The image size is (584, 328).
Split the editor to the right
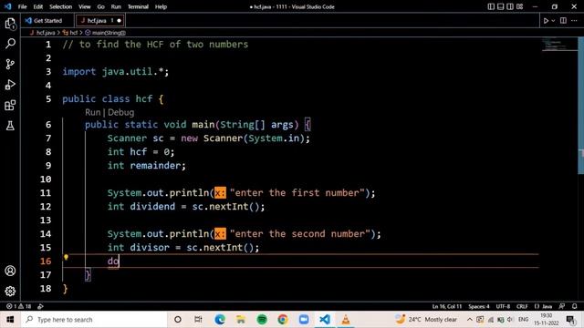[x=563, y=21]
